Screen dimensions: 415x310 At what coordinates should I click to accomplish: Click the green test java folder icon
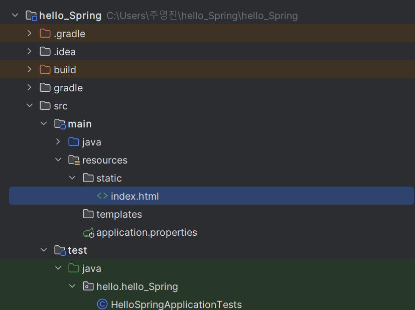click(x=74, y=268)
